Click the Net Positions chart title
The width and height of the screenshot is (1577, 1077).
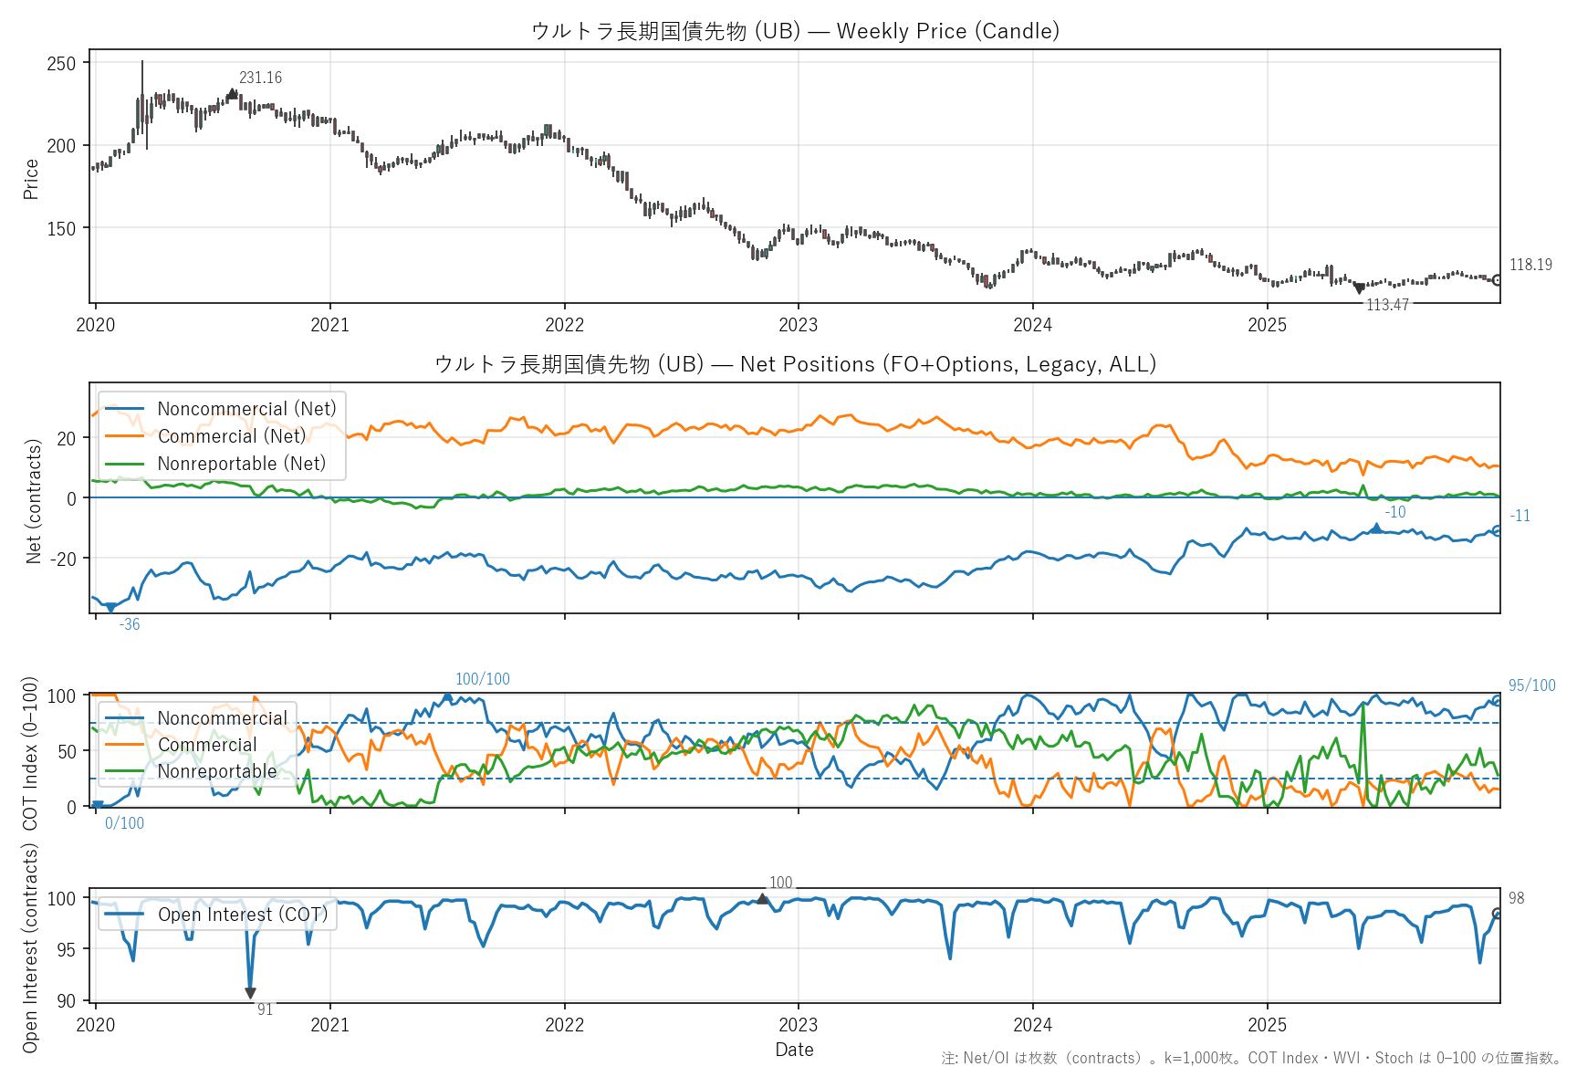[795, 364]
